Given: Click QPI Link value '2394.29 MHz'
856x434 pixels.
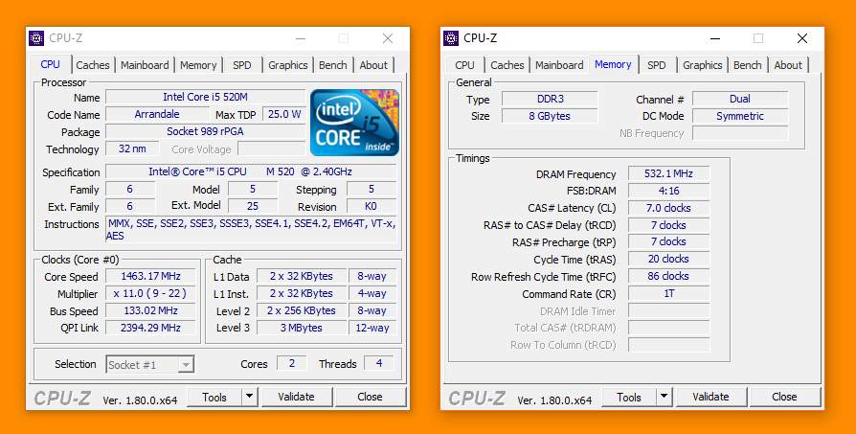Looking at the screenshot, I should point(150,328).
